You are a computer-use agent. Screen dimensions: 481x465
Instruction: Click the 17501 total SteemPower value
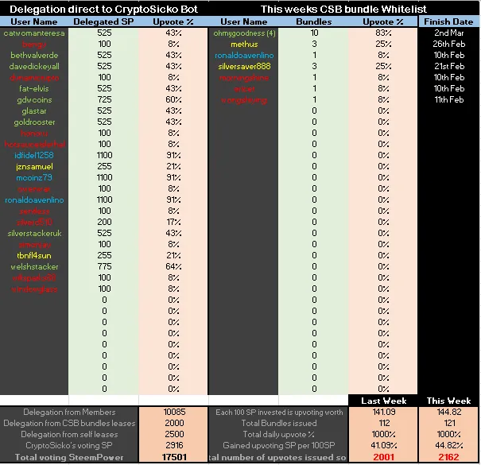(174, 457)
